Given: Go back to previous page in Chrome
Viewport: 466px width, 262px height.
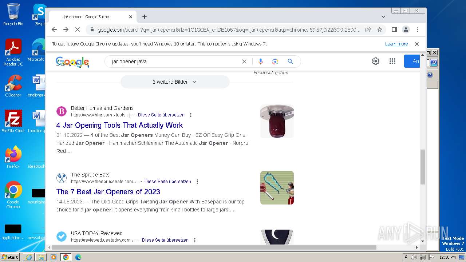Looking at the screenshot, I should point(54,30).
